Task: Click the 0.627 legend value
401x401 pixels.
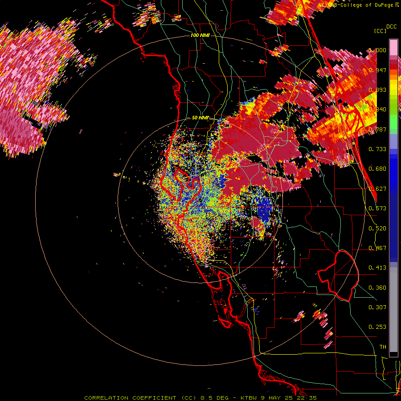Action: click(377, 189)
